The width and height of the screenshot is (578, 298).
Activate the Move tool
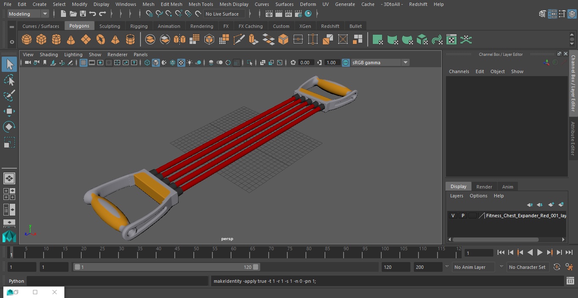coord(9,111)
